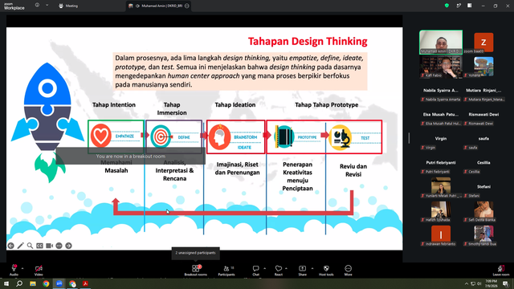Go to next slide arrow in presentation
514x289 pixels.
68,246
